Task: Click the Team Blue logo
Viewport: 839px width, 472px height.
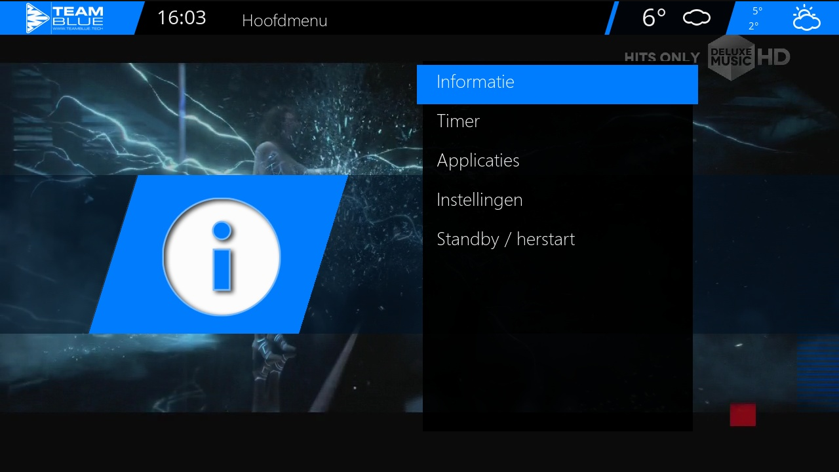Action: pos(65,18)
